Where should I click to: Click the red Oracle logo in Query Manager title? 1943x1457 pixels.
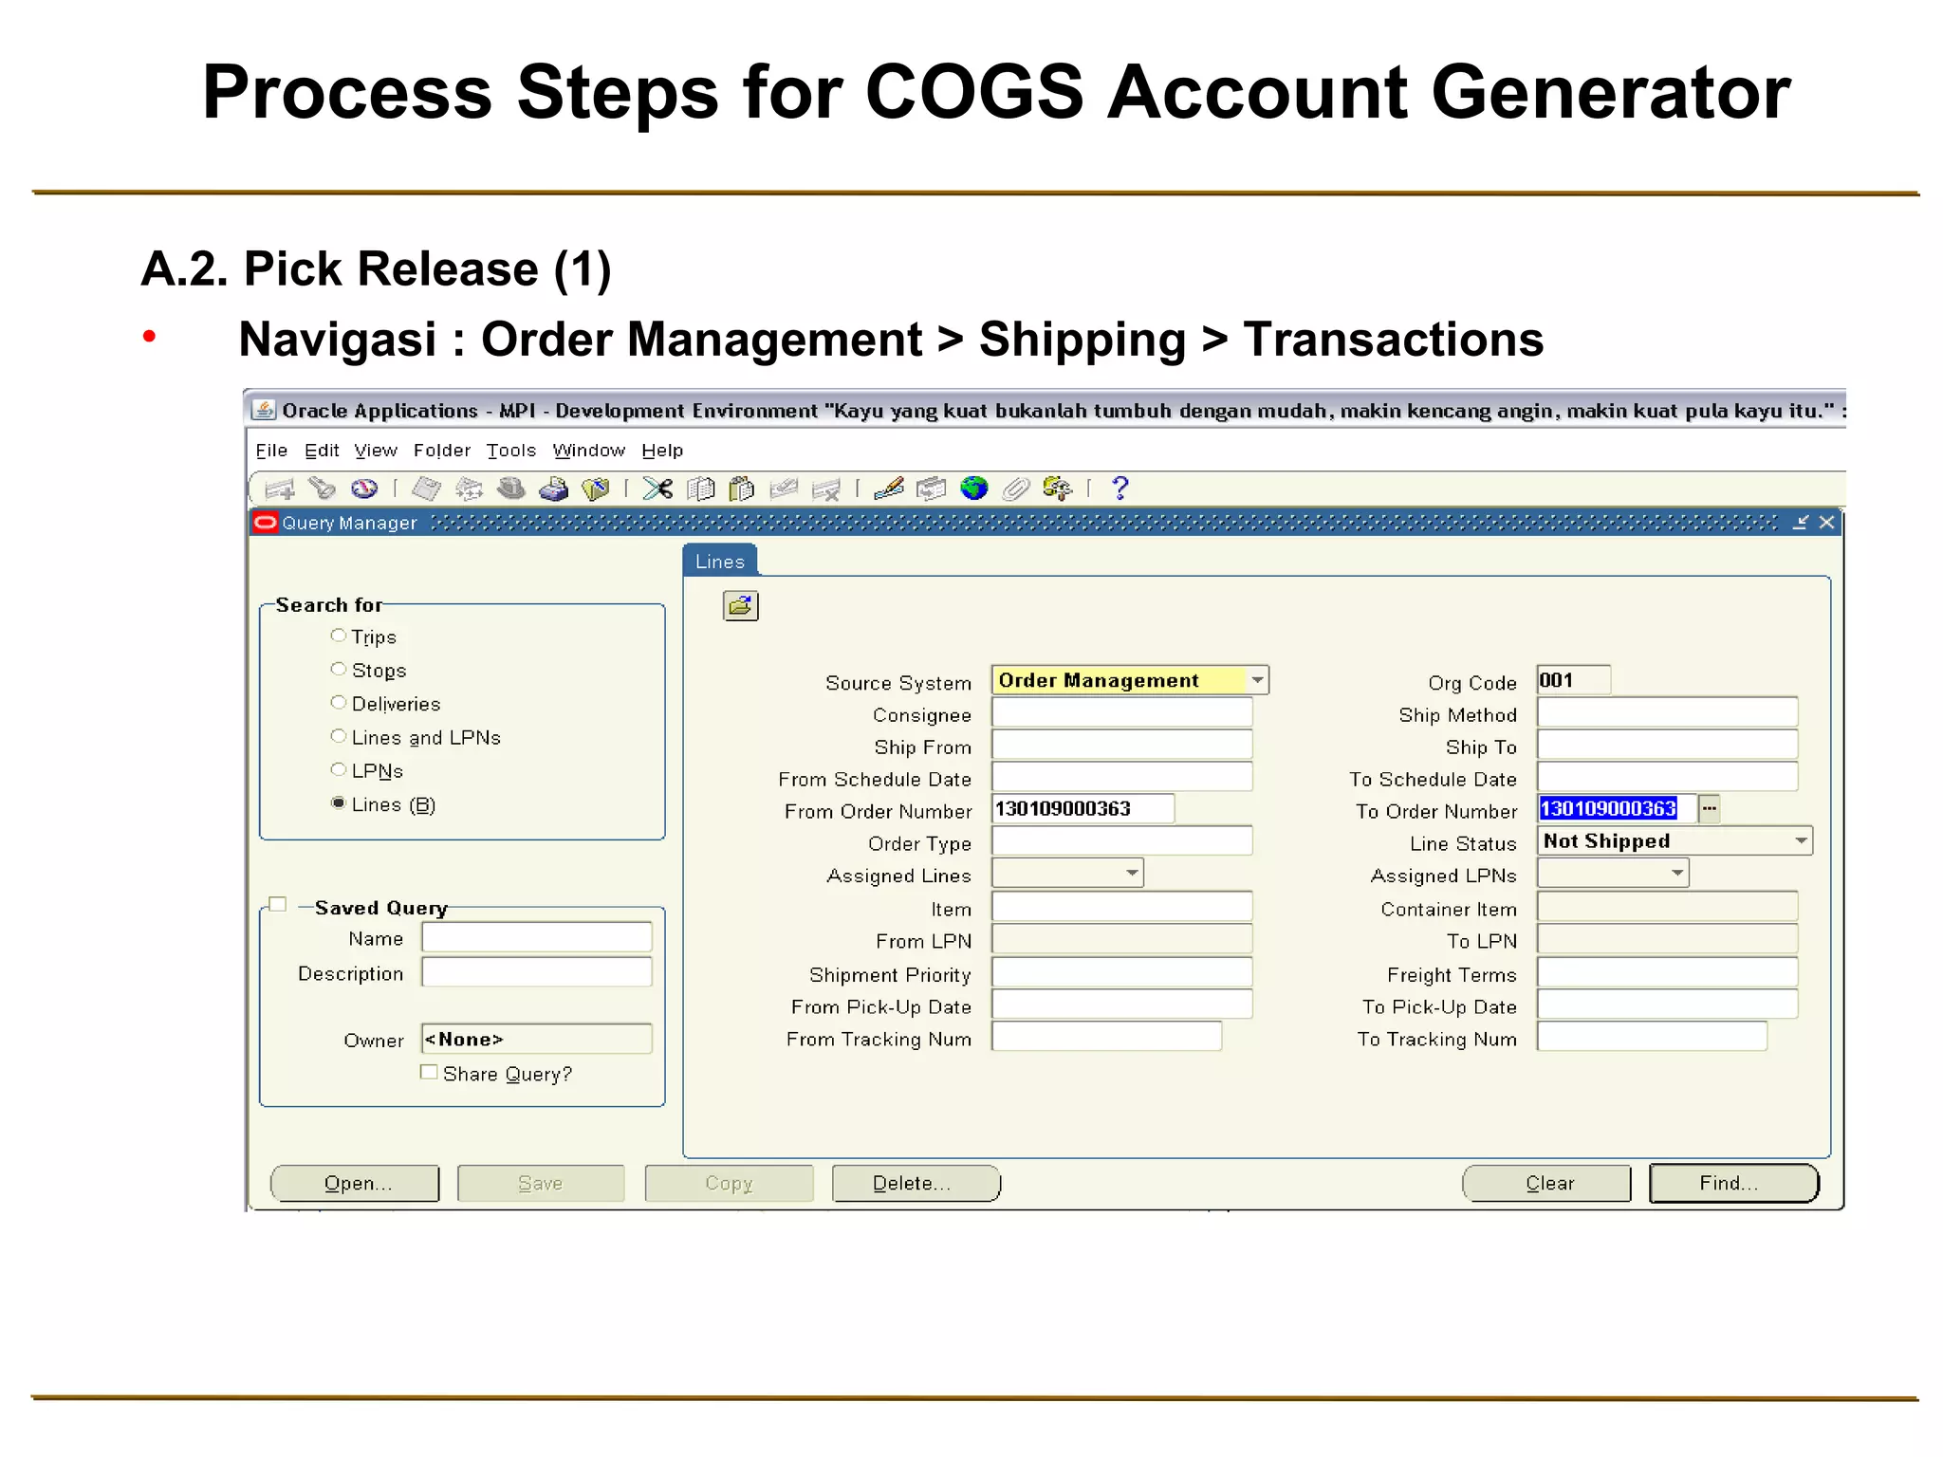tap(266, 523)
